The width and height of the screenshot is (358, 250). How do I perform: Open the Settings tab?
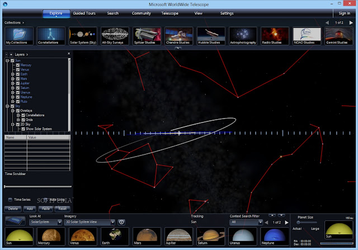(227, 13)
